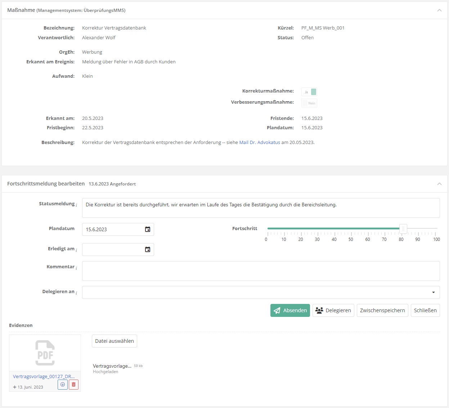
Task: Toggle the Verbesserungsmaßnahme switch
Action: coord(309,103)
